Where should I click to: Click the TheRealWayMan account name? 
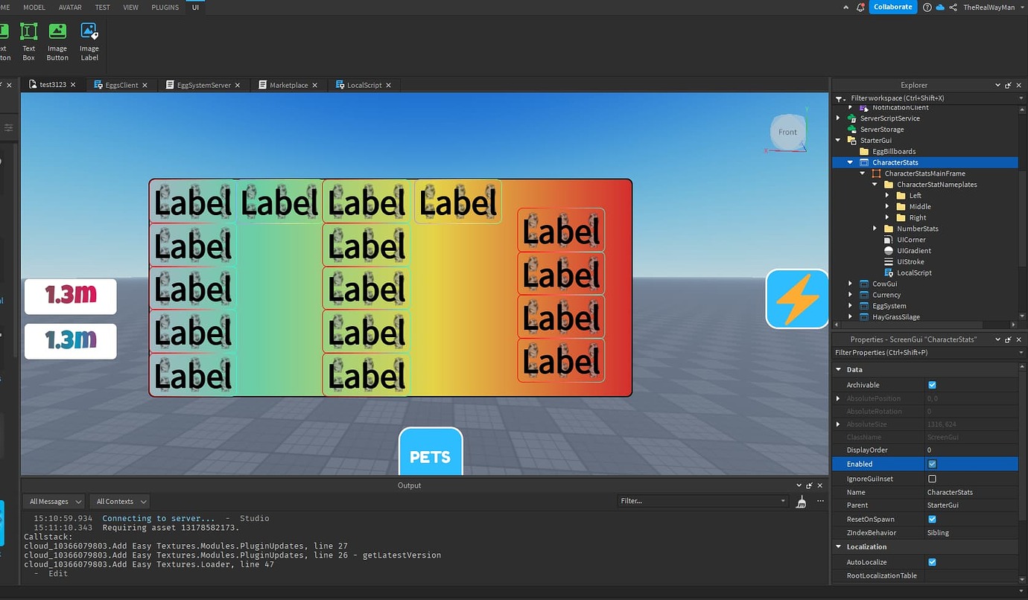(x=991, y=7)
